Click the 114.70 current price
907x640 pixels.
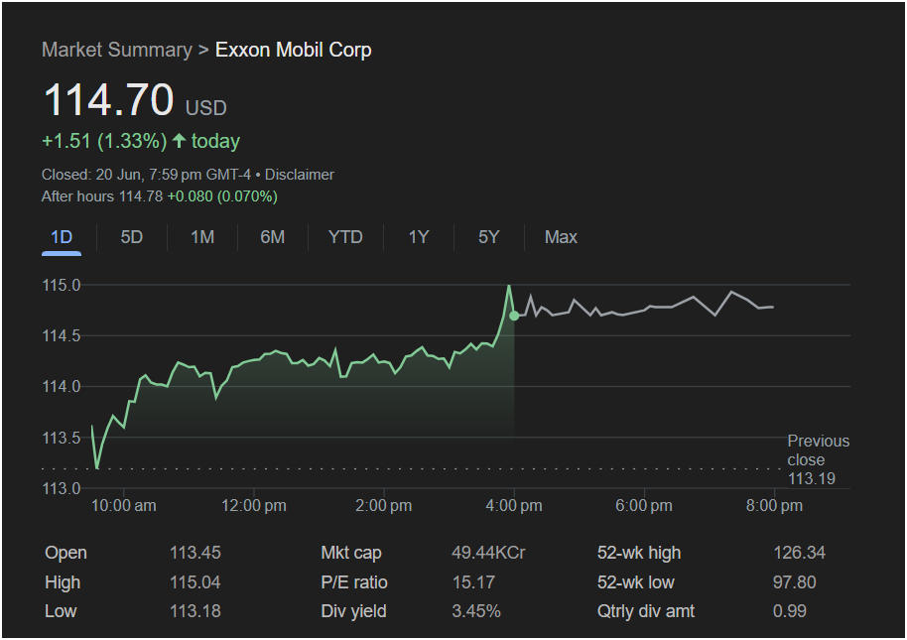click(109, 99)
